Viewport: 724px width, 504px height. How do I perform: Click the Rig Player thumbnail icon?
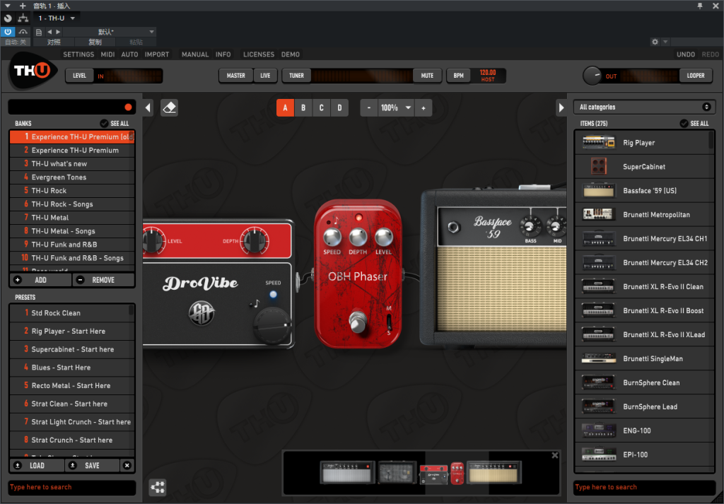[x=598, y=142]
